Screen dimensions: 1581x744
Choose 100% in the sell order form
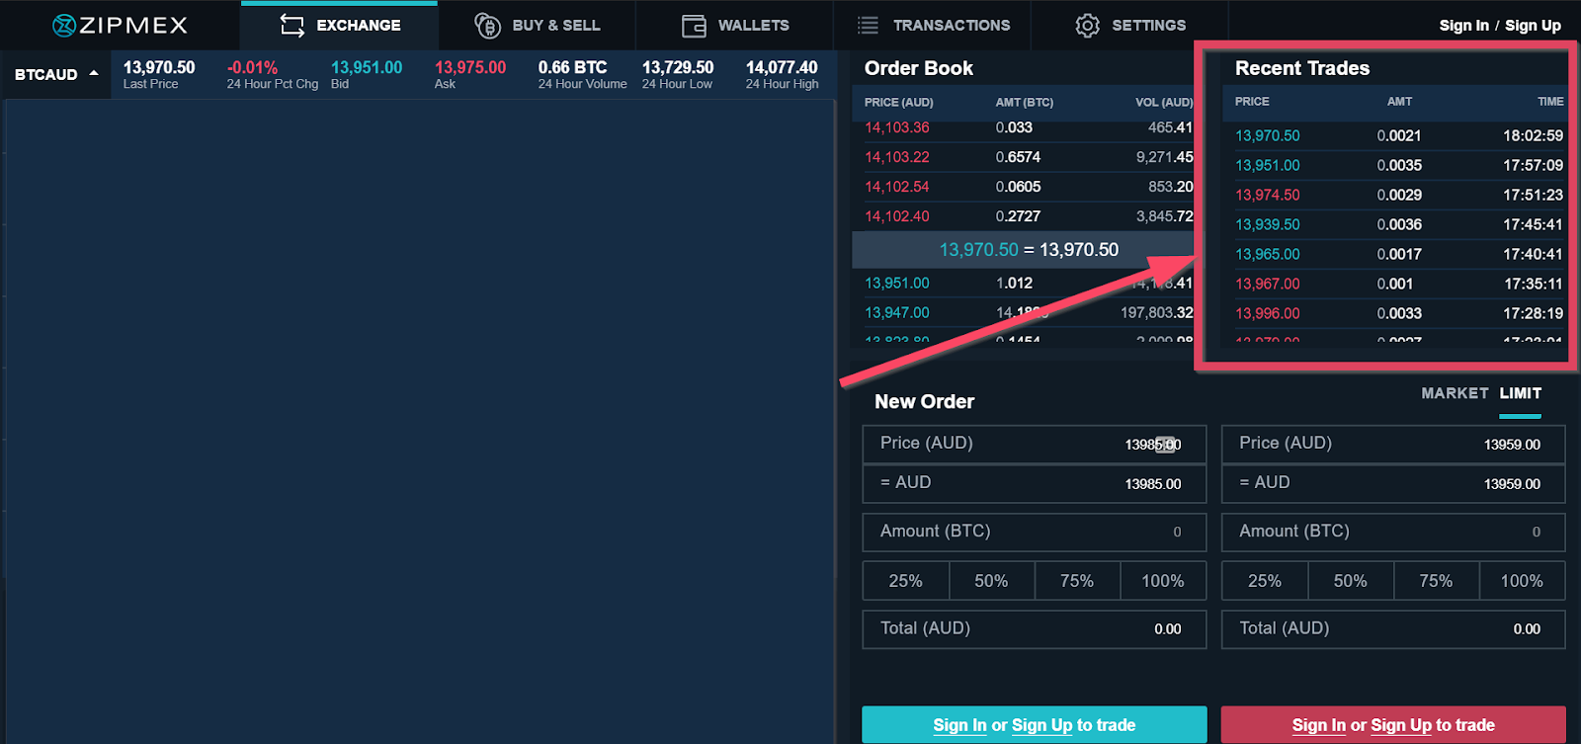[x=1522, y=581]
